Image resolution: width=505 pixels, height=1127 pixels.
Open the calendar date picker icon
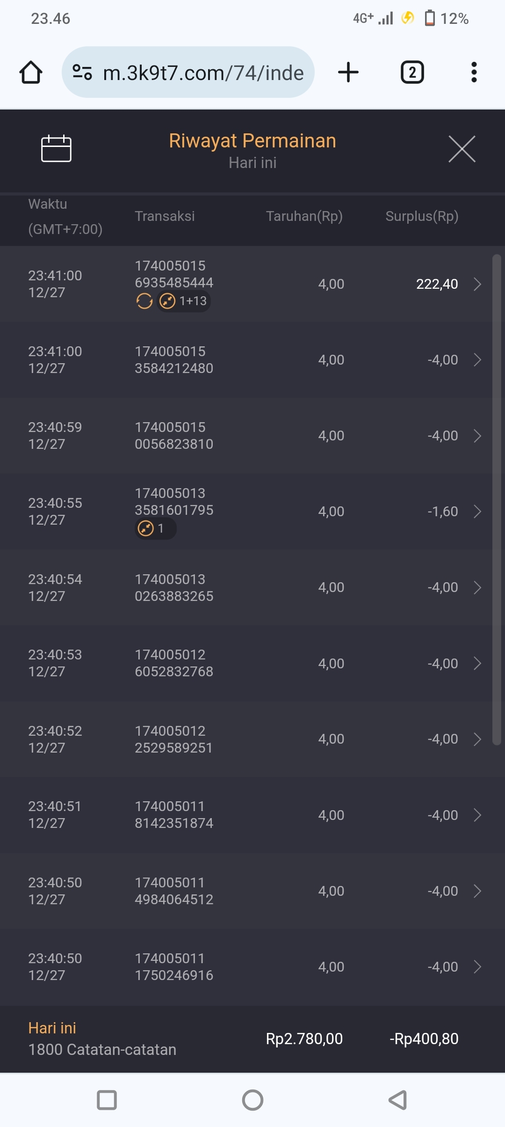pyautogui.click(x=56, y=149)
